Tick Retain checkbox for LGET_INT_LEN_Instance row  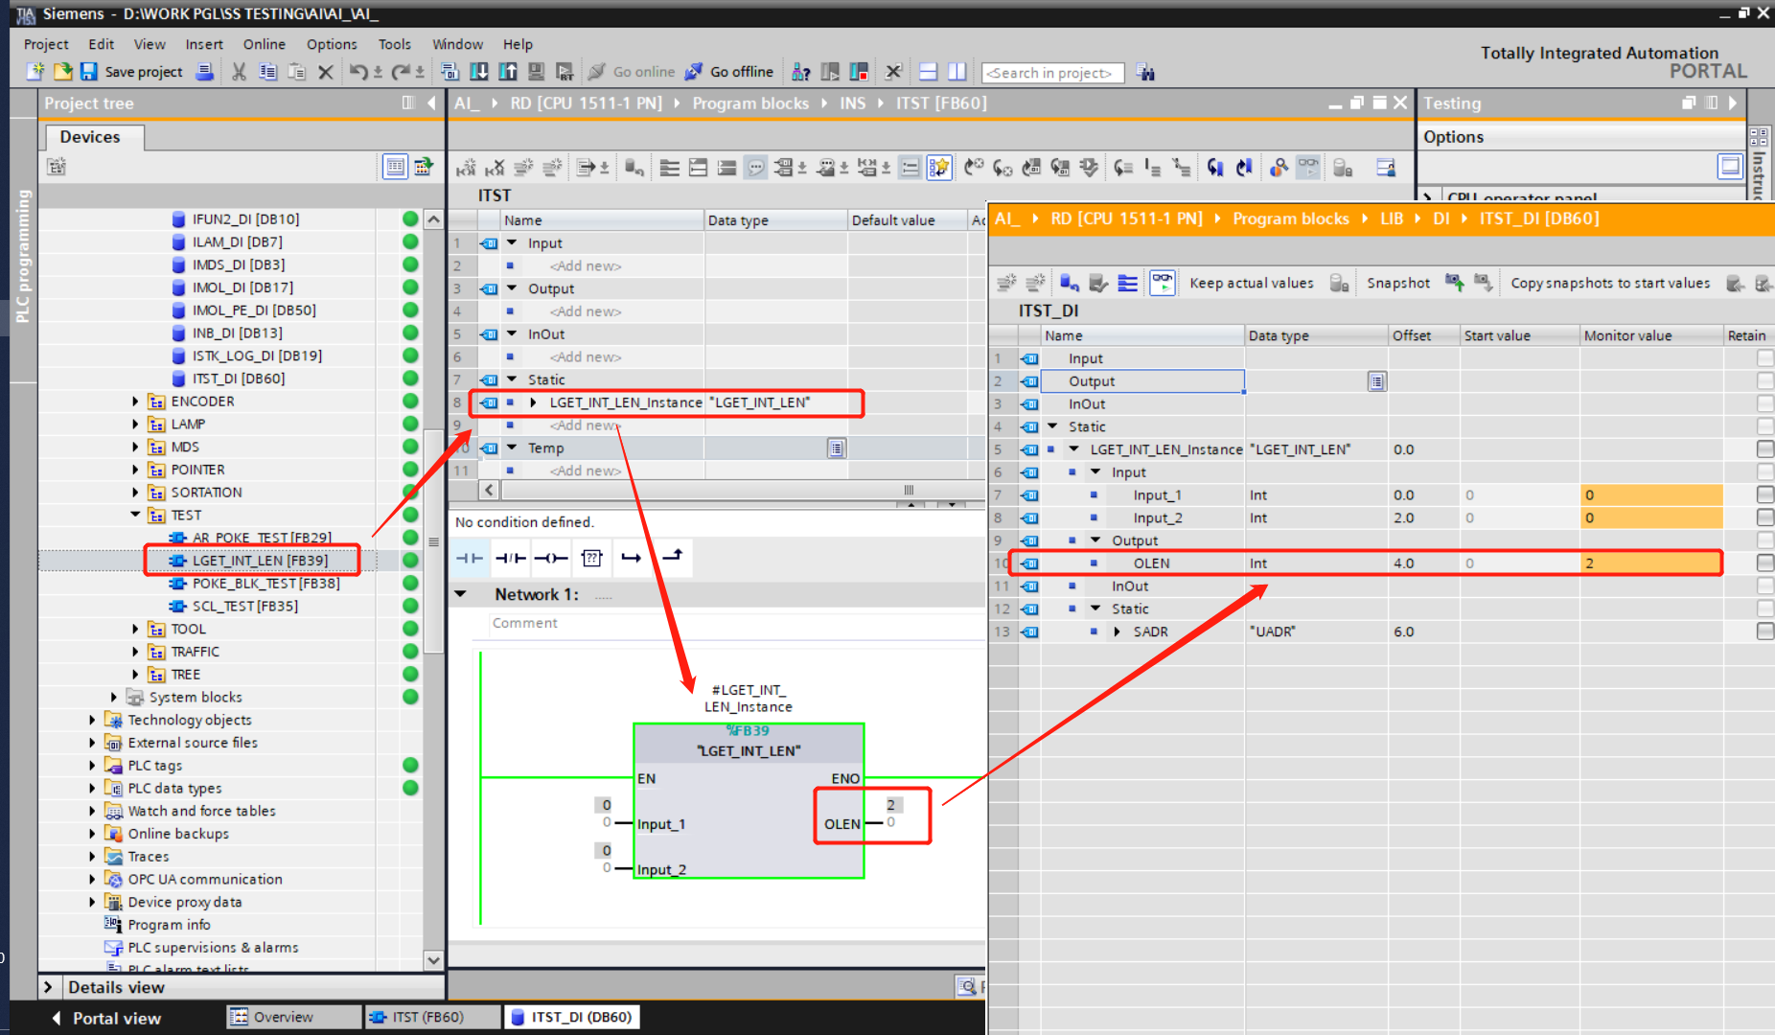click(1765, 448)
